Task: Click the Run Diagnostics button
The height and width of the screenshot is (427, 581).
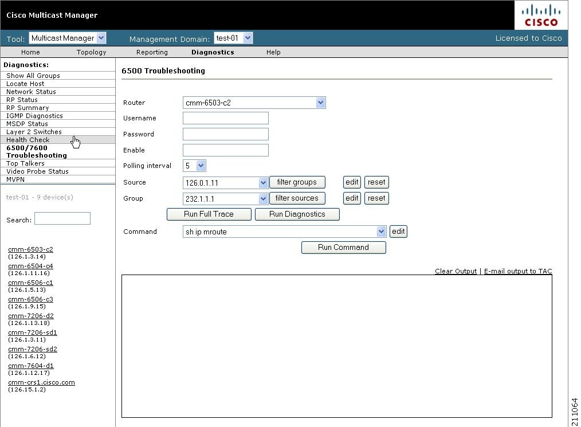Action: pyautogui.click(x=297, y=214)
